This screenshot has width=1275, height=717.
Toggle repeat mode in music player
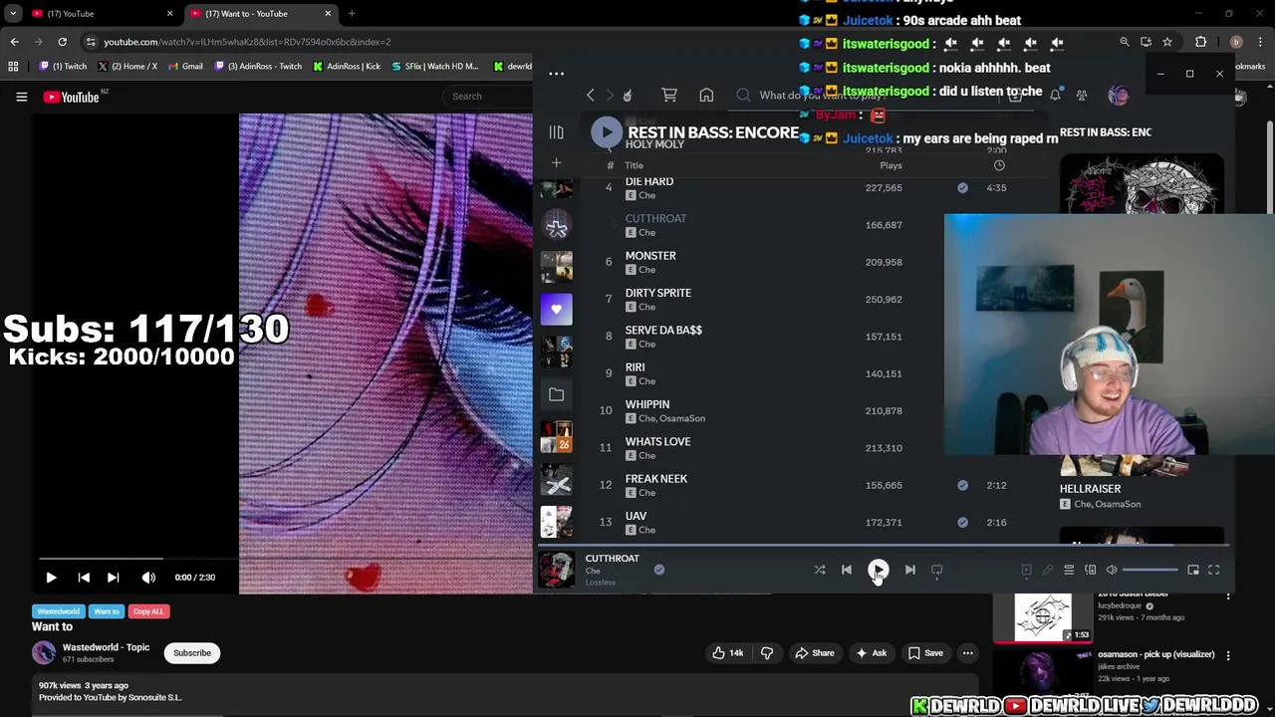pos(936,570)
